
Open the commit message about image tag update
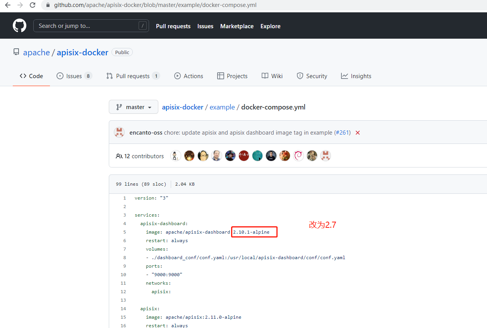coord(248,133)
